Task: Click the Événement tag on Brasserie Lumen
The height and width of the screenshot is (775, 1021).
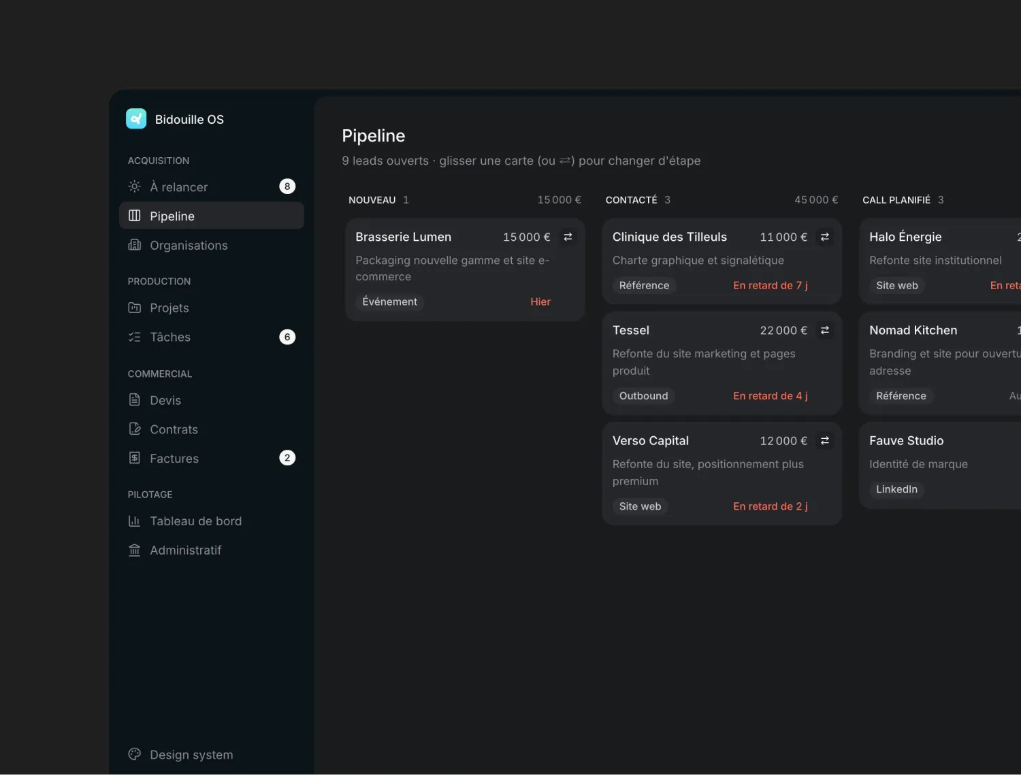Action: (389, 301)
